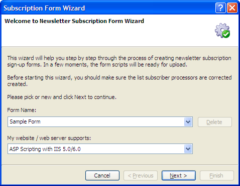Click the gray gear wizard icon

point(221,29)
